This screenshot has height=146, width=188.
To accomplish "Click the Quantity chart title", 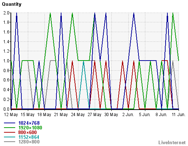I will tap(12, 4).
